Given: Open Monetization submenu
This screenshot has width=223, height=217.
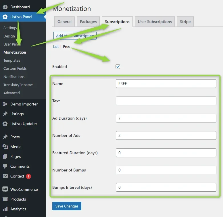Looking at the screenshot, I should pos(15,52).
